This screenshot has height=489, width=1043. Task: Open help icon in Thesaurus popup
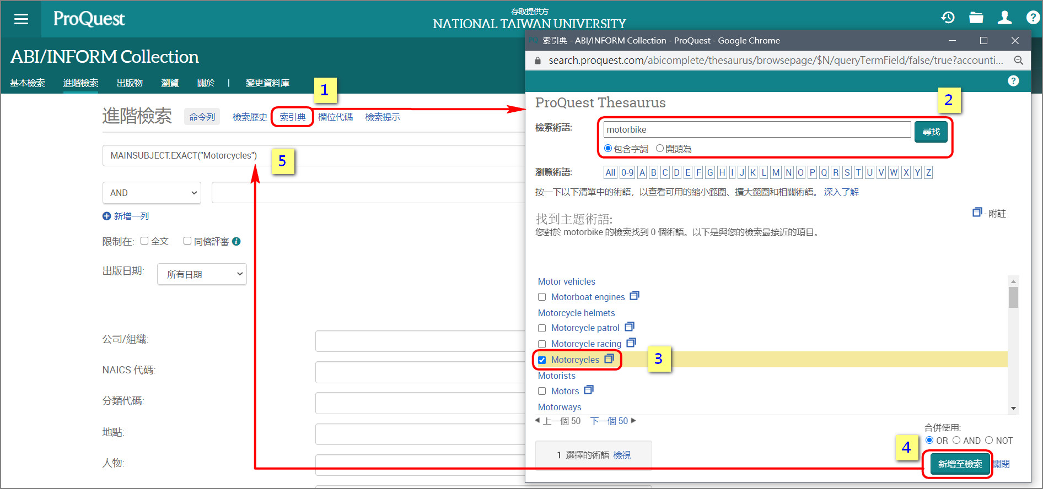pos(1013,81)
